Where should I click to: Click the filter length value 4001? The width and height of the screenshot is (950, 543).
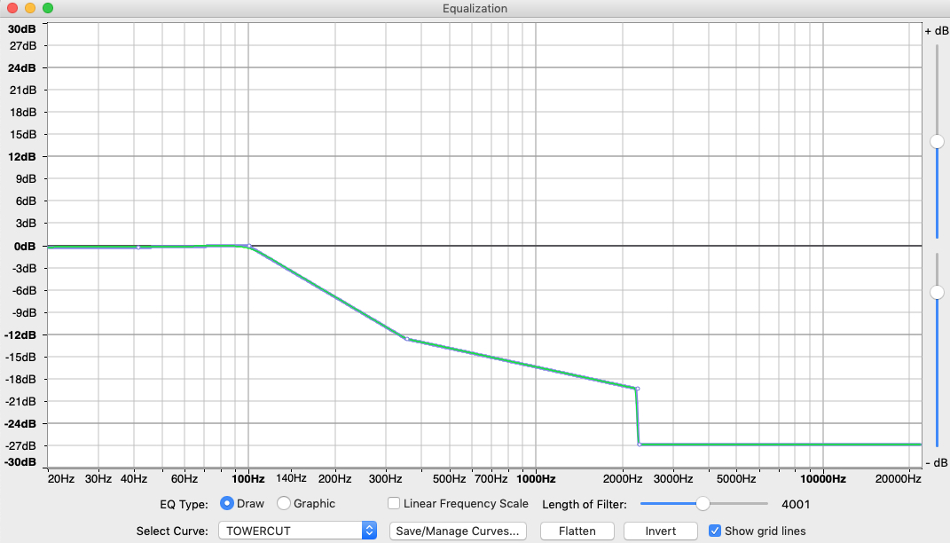(x=796, y=504)
